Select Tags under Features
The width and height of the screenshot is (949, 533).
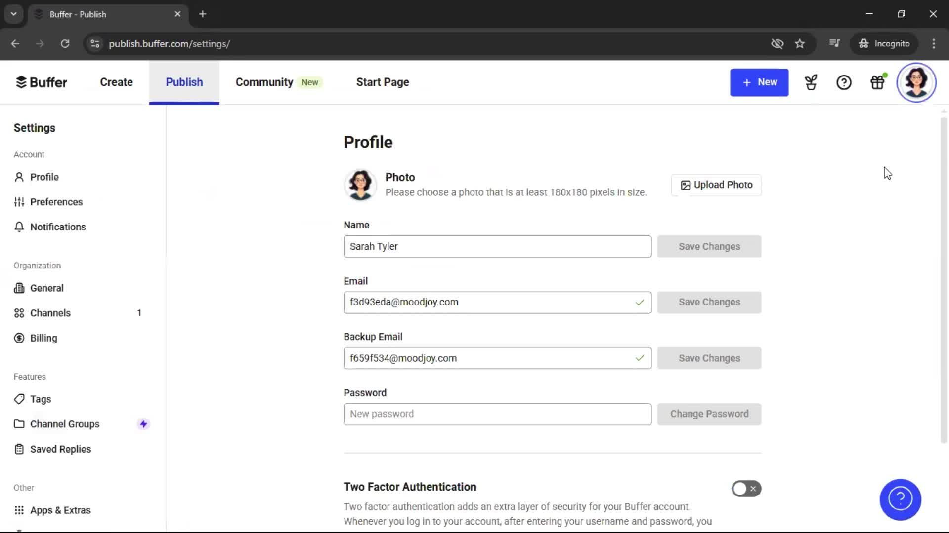coord(41,399)
